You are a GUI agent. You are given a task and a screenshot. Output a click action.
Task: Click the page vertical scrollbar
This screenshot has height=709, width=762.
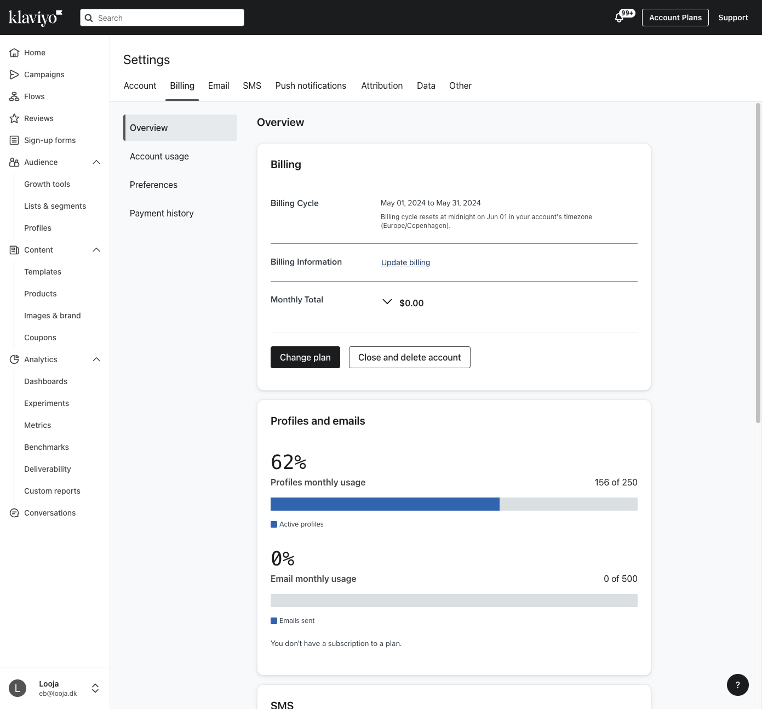(758, 263)
